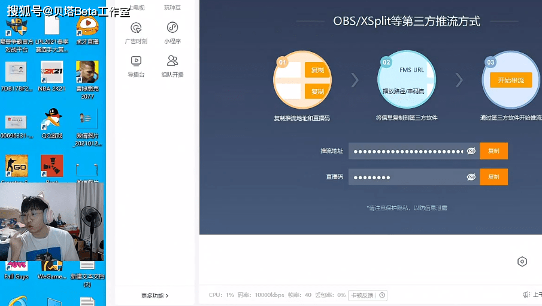Open 魔兽争霸官方对战平台 desktop shortcut
Viewport: 542px width, 306px height.
16,35
